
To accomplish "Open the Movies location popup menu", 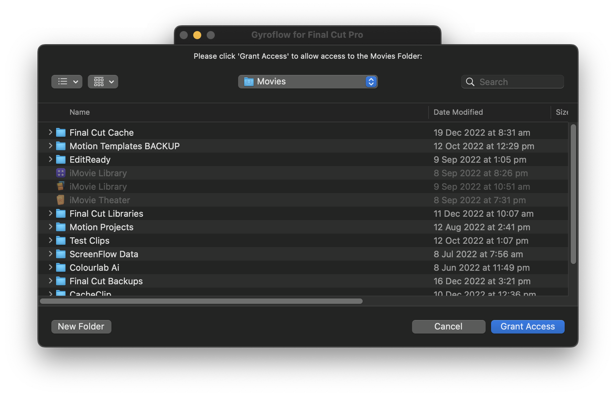I will coord(308,82).
